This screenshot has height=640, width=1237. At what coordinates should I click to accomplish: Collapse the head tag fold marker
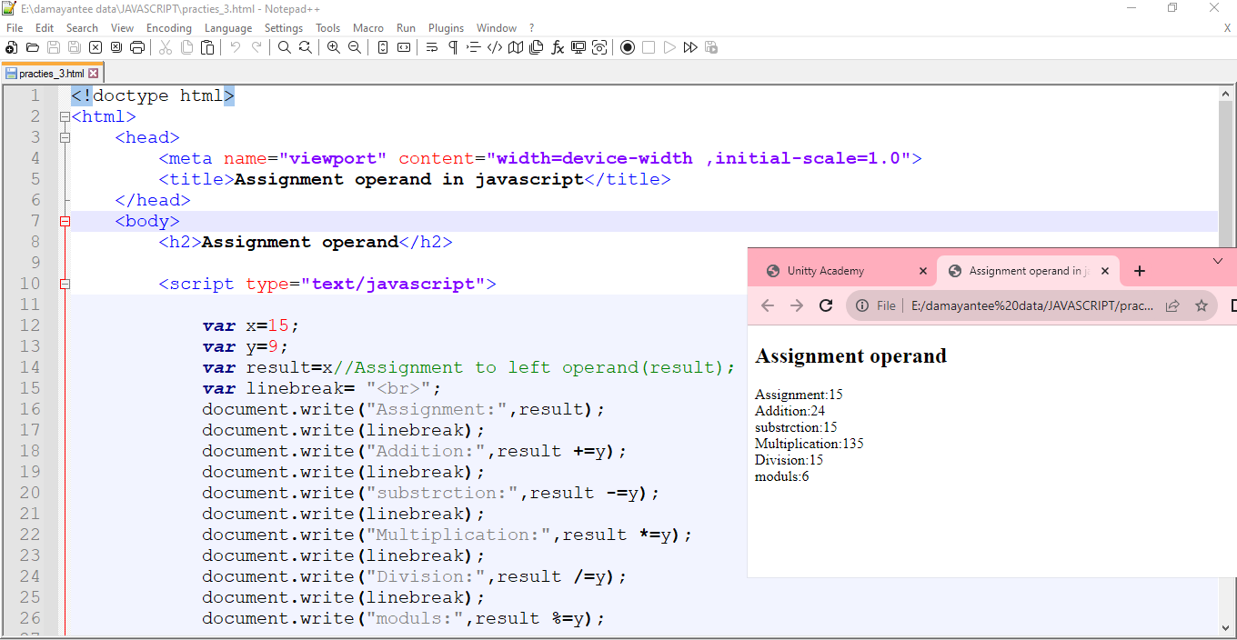pyautogui.click(x=65, y=137)
